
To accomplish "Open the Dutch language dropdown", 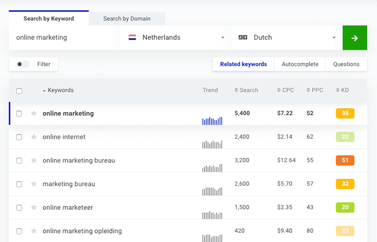I will pyautogui.click(x=287, y=38).
